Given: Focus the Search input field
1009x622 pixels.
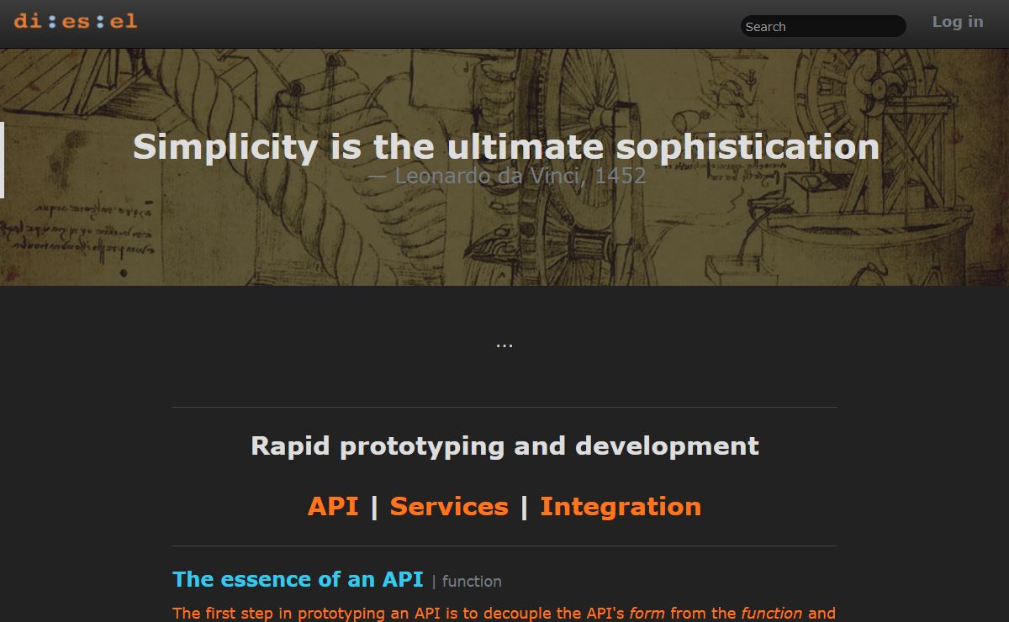Looking at the screenshot, I should click(823, 26).
